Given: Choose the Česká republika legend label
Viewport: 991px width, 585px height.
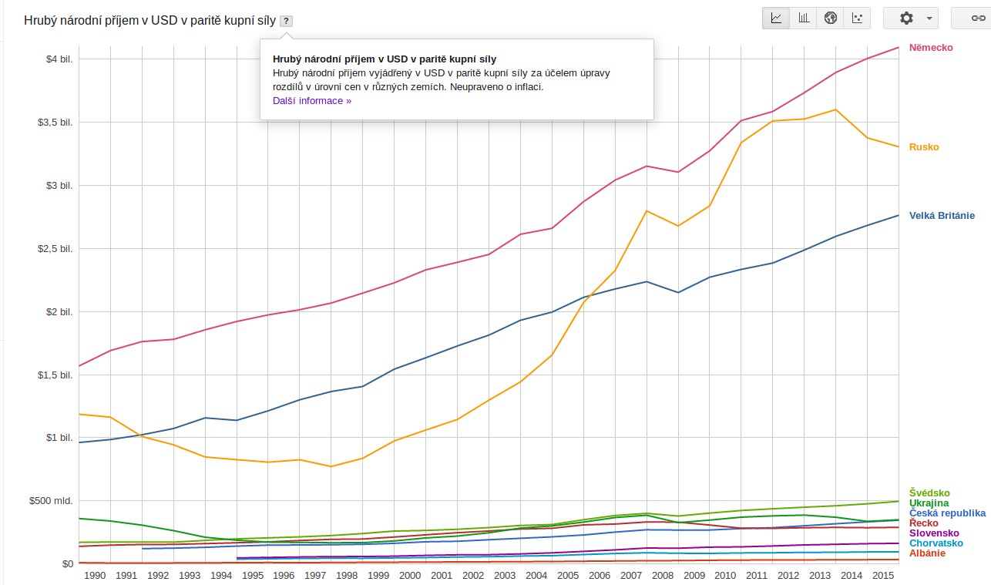Looking at the screenshot, I should pos(947,513).
